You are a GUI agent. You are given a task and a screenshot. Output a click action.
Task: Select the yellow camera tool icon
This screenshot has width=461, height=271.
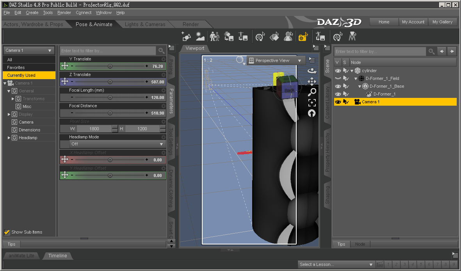coord(303,36)
